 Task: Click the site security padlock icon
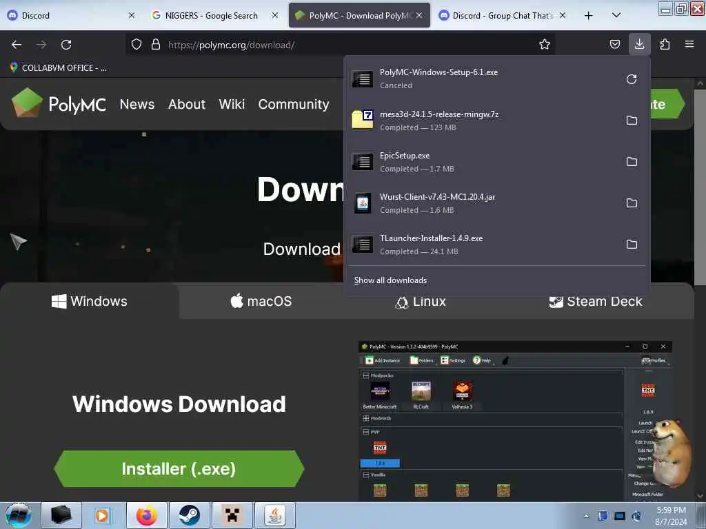click(x=156, y=44)
